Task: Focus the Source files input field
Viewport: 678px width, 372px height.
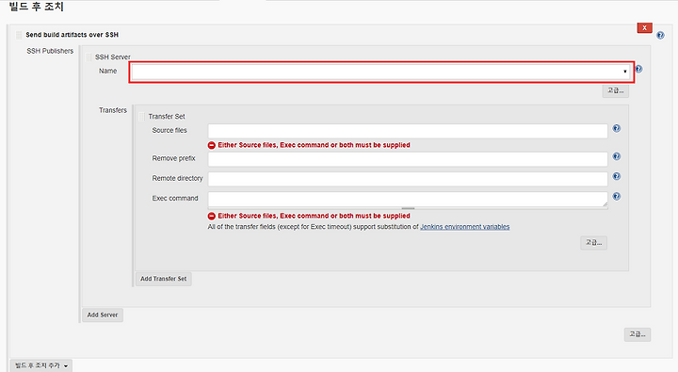Action: point(408,131)
